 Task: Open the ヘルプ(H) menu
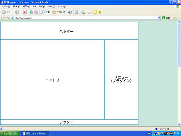pos(62,7)
